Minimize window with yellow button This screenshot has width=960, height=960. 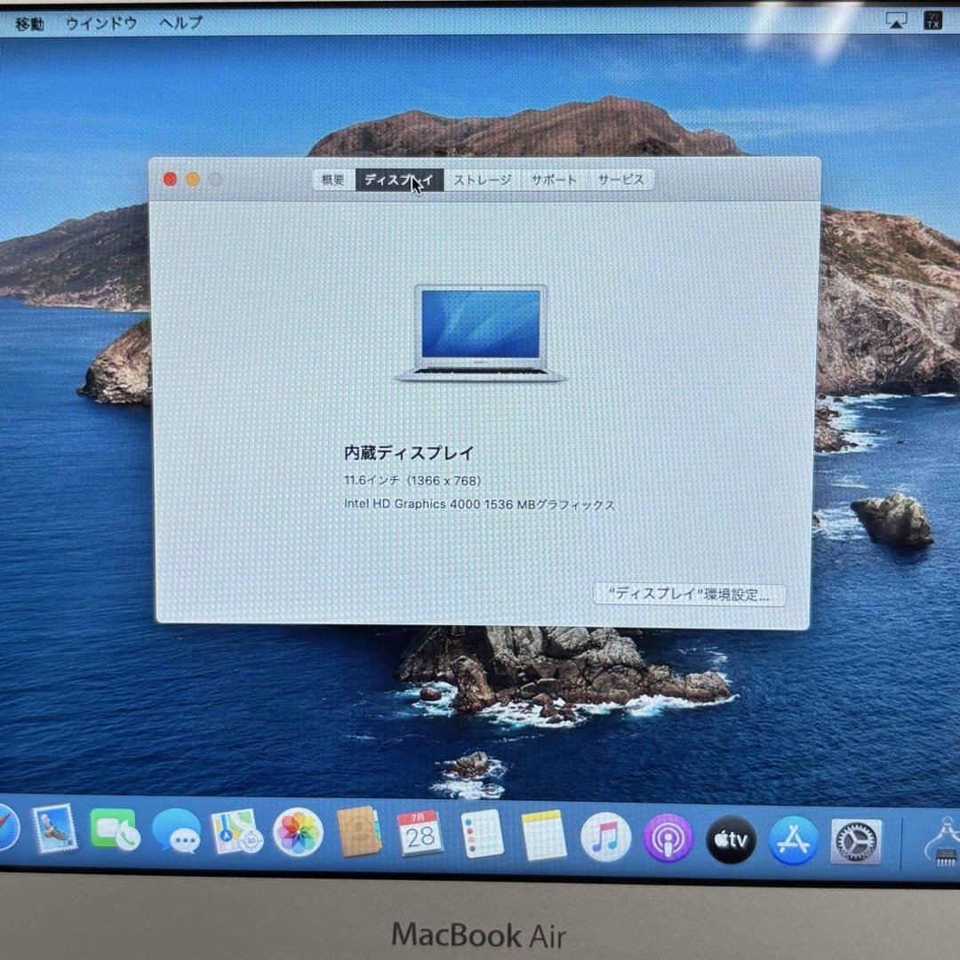(193, 179)
